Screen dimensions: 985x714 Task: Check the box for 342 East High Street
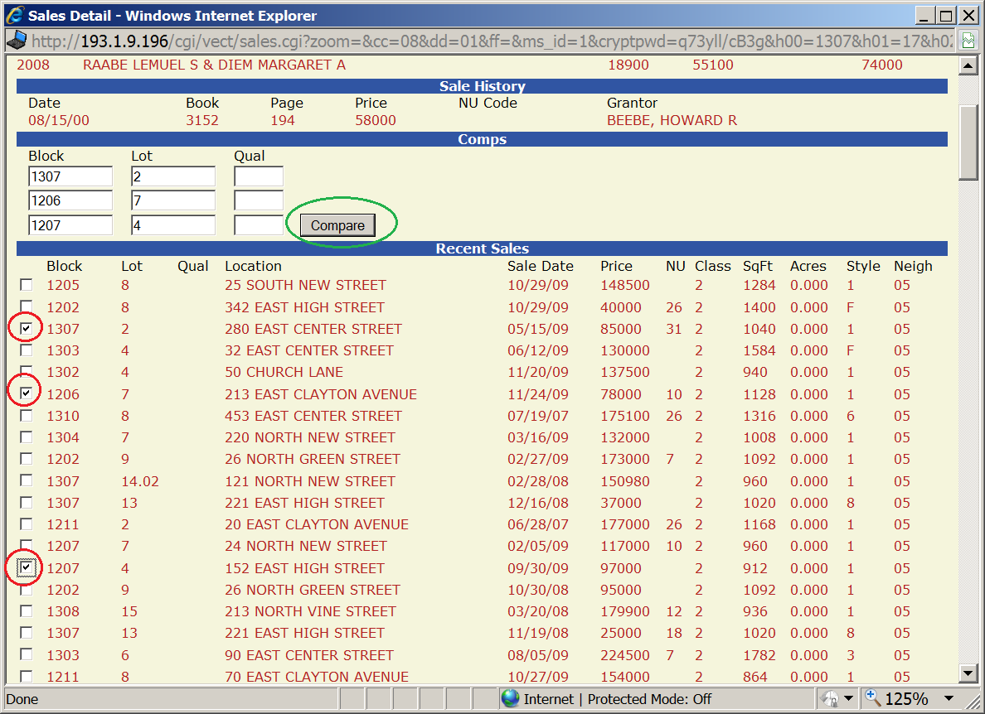27,306
